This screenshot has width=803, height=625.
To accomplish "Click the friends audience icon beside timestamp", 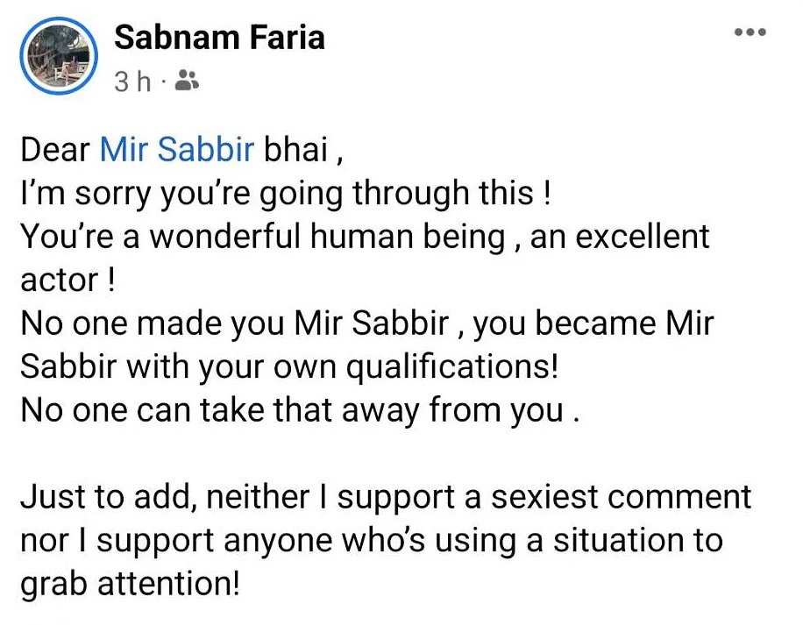I will click(x=187, y=81).
